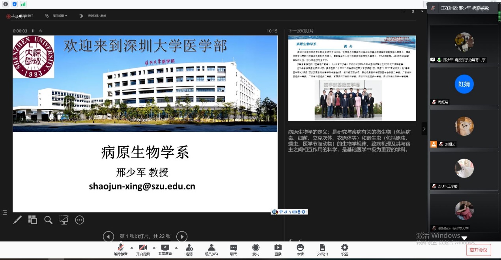Click the black out slideshow icon
This screenshot has height=260, width=501.
point(64,220)
